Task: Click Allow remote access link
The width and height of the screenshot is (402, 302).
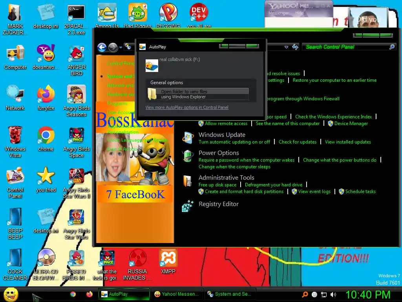Action: 226,123
